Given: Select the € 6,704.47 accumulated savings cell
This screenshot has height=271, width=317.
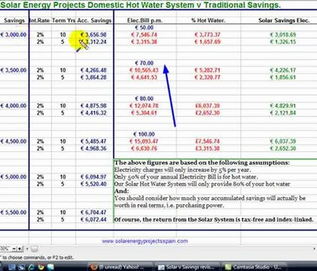Looking at the screenshot, I should (x=94, y=212).
